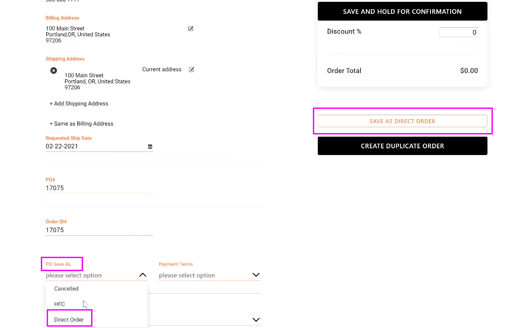Image resolution: width=531 pixels, height=328 pixels.
Task: Click '+ Add Shipping Address'
Action: point(79,104)
